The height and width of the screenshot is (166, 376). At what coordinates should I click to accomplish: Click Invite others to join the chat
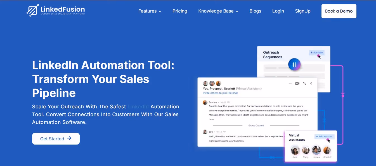(220, 93)
